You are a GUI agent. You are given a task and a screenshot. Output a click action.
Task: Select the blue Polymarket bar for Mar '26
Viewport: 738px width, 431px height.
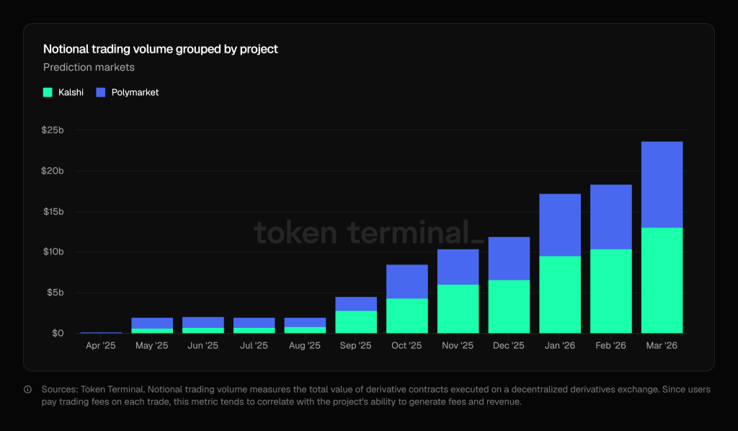coord(662,185)
